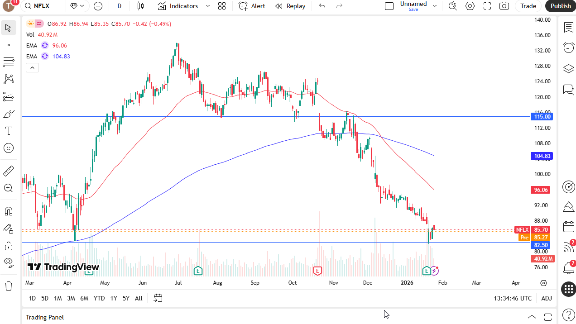Expand the Trading Panel with up chevron
This screenshot has width=576, height=324.
[x=532, y=317]
